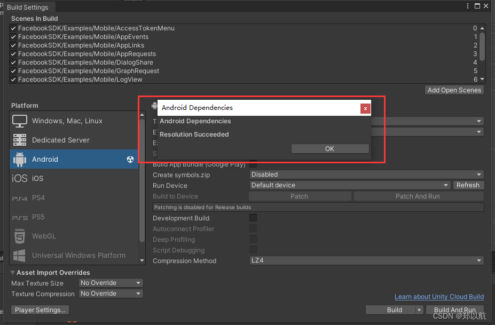Open the Compression Method LZ4 dropdown
Screen dimensions: 495x325
(366, 260)
